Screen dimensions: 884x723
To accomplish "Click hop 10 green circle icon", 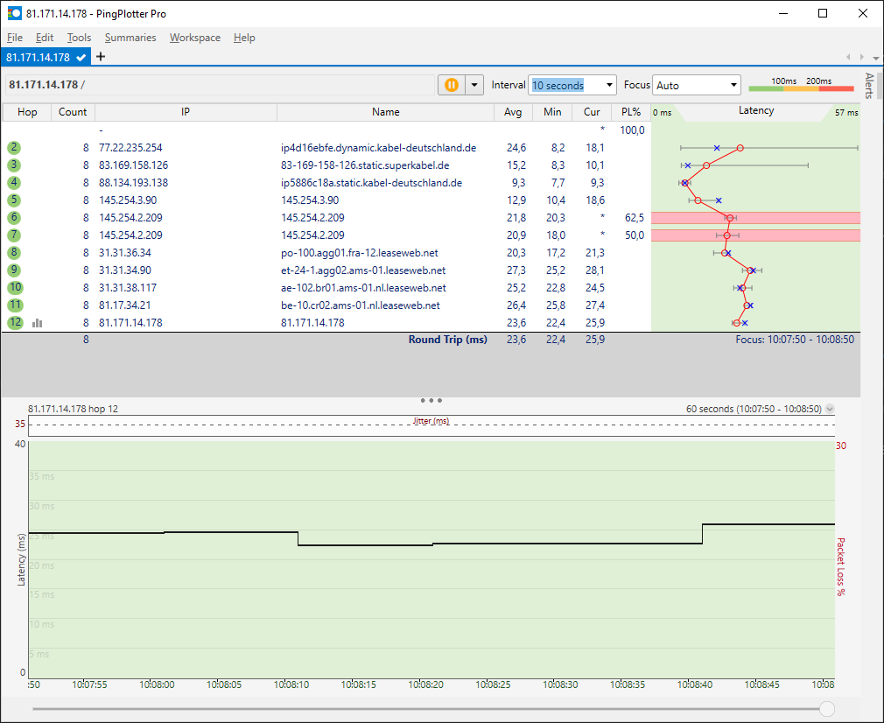I will click(15, 288).
